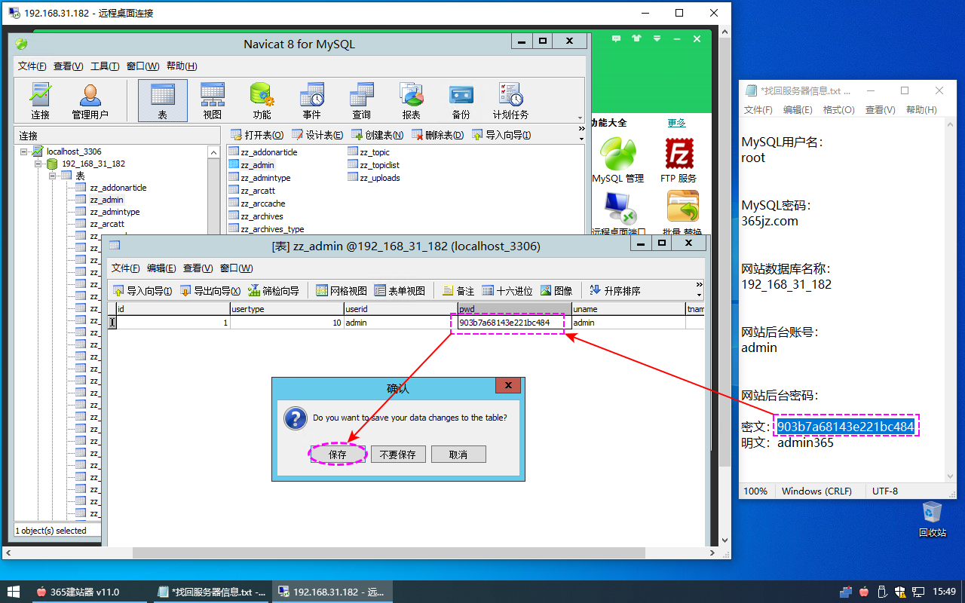Collapse the 192_168_31_182 database node
This screenshot has height=603, width=965.
38,164
